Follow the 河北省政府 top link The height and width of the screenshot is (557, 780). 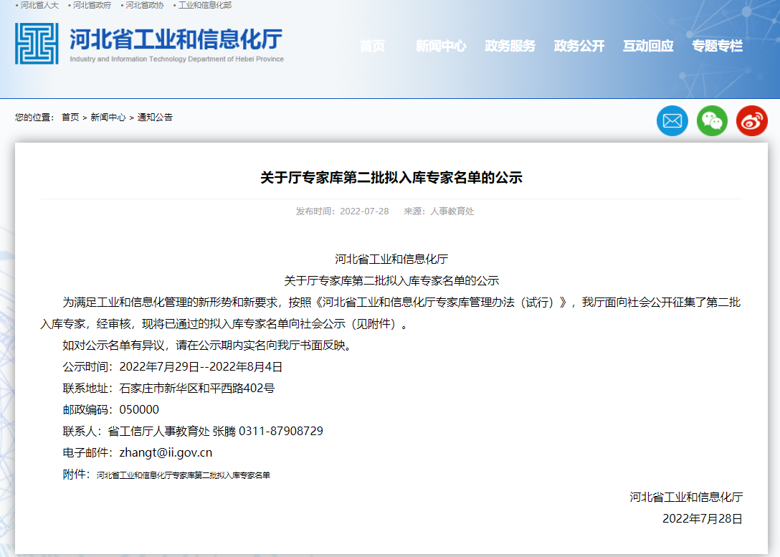(92, 5)
